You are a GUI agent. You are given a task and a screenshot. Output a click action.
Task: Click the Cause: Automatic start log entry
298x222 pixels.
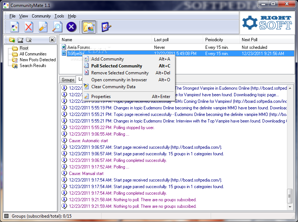(88, 141)
